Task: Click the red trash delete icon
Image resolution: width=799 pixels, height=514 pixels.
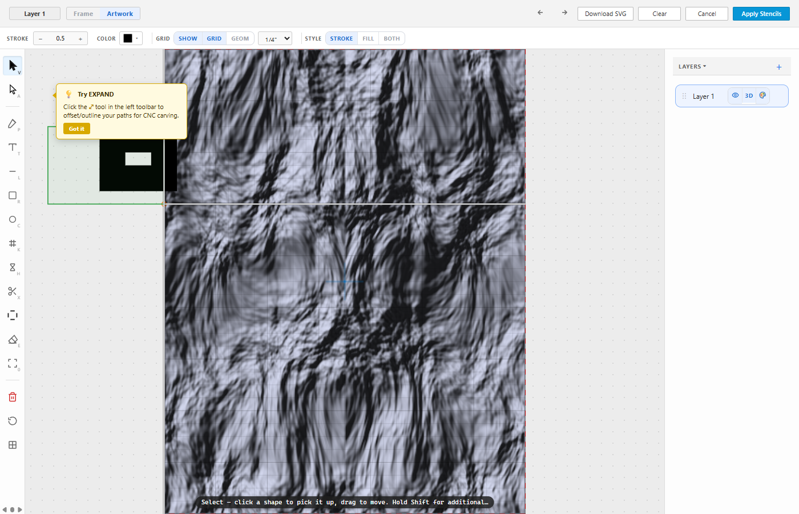Action: pyautogui.click(x=13, y=397)
